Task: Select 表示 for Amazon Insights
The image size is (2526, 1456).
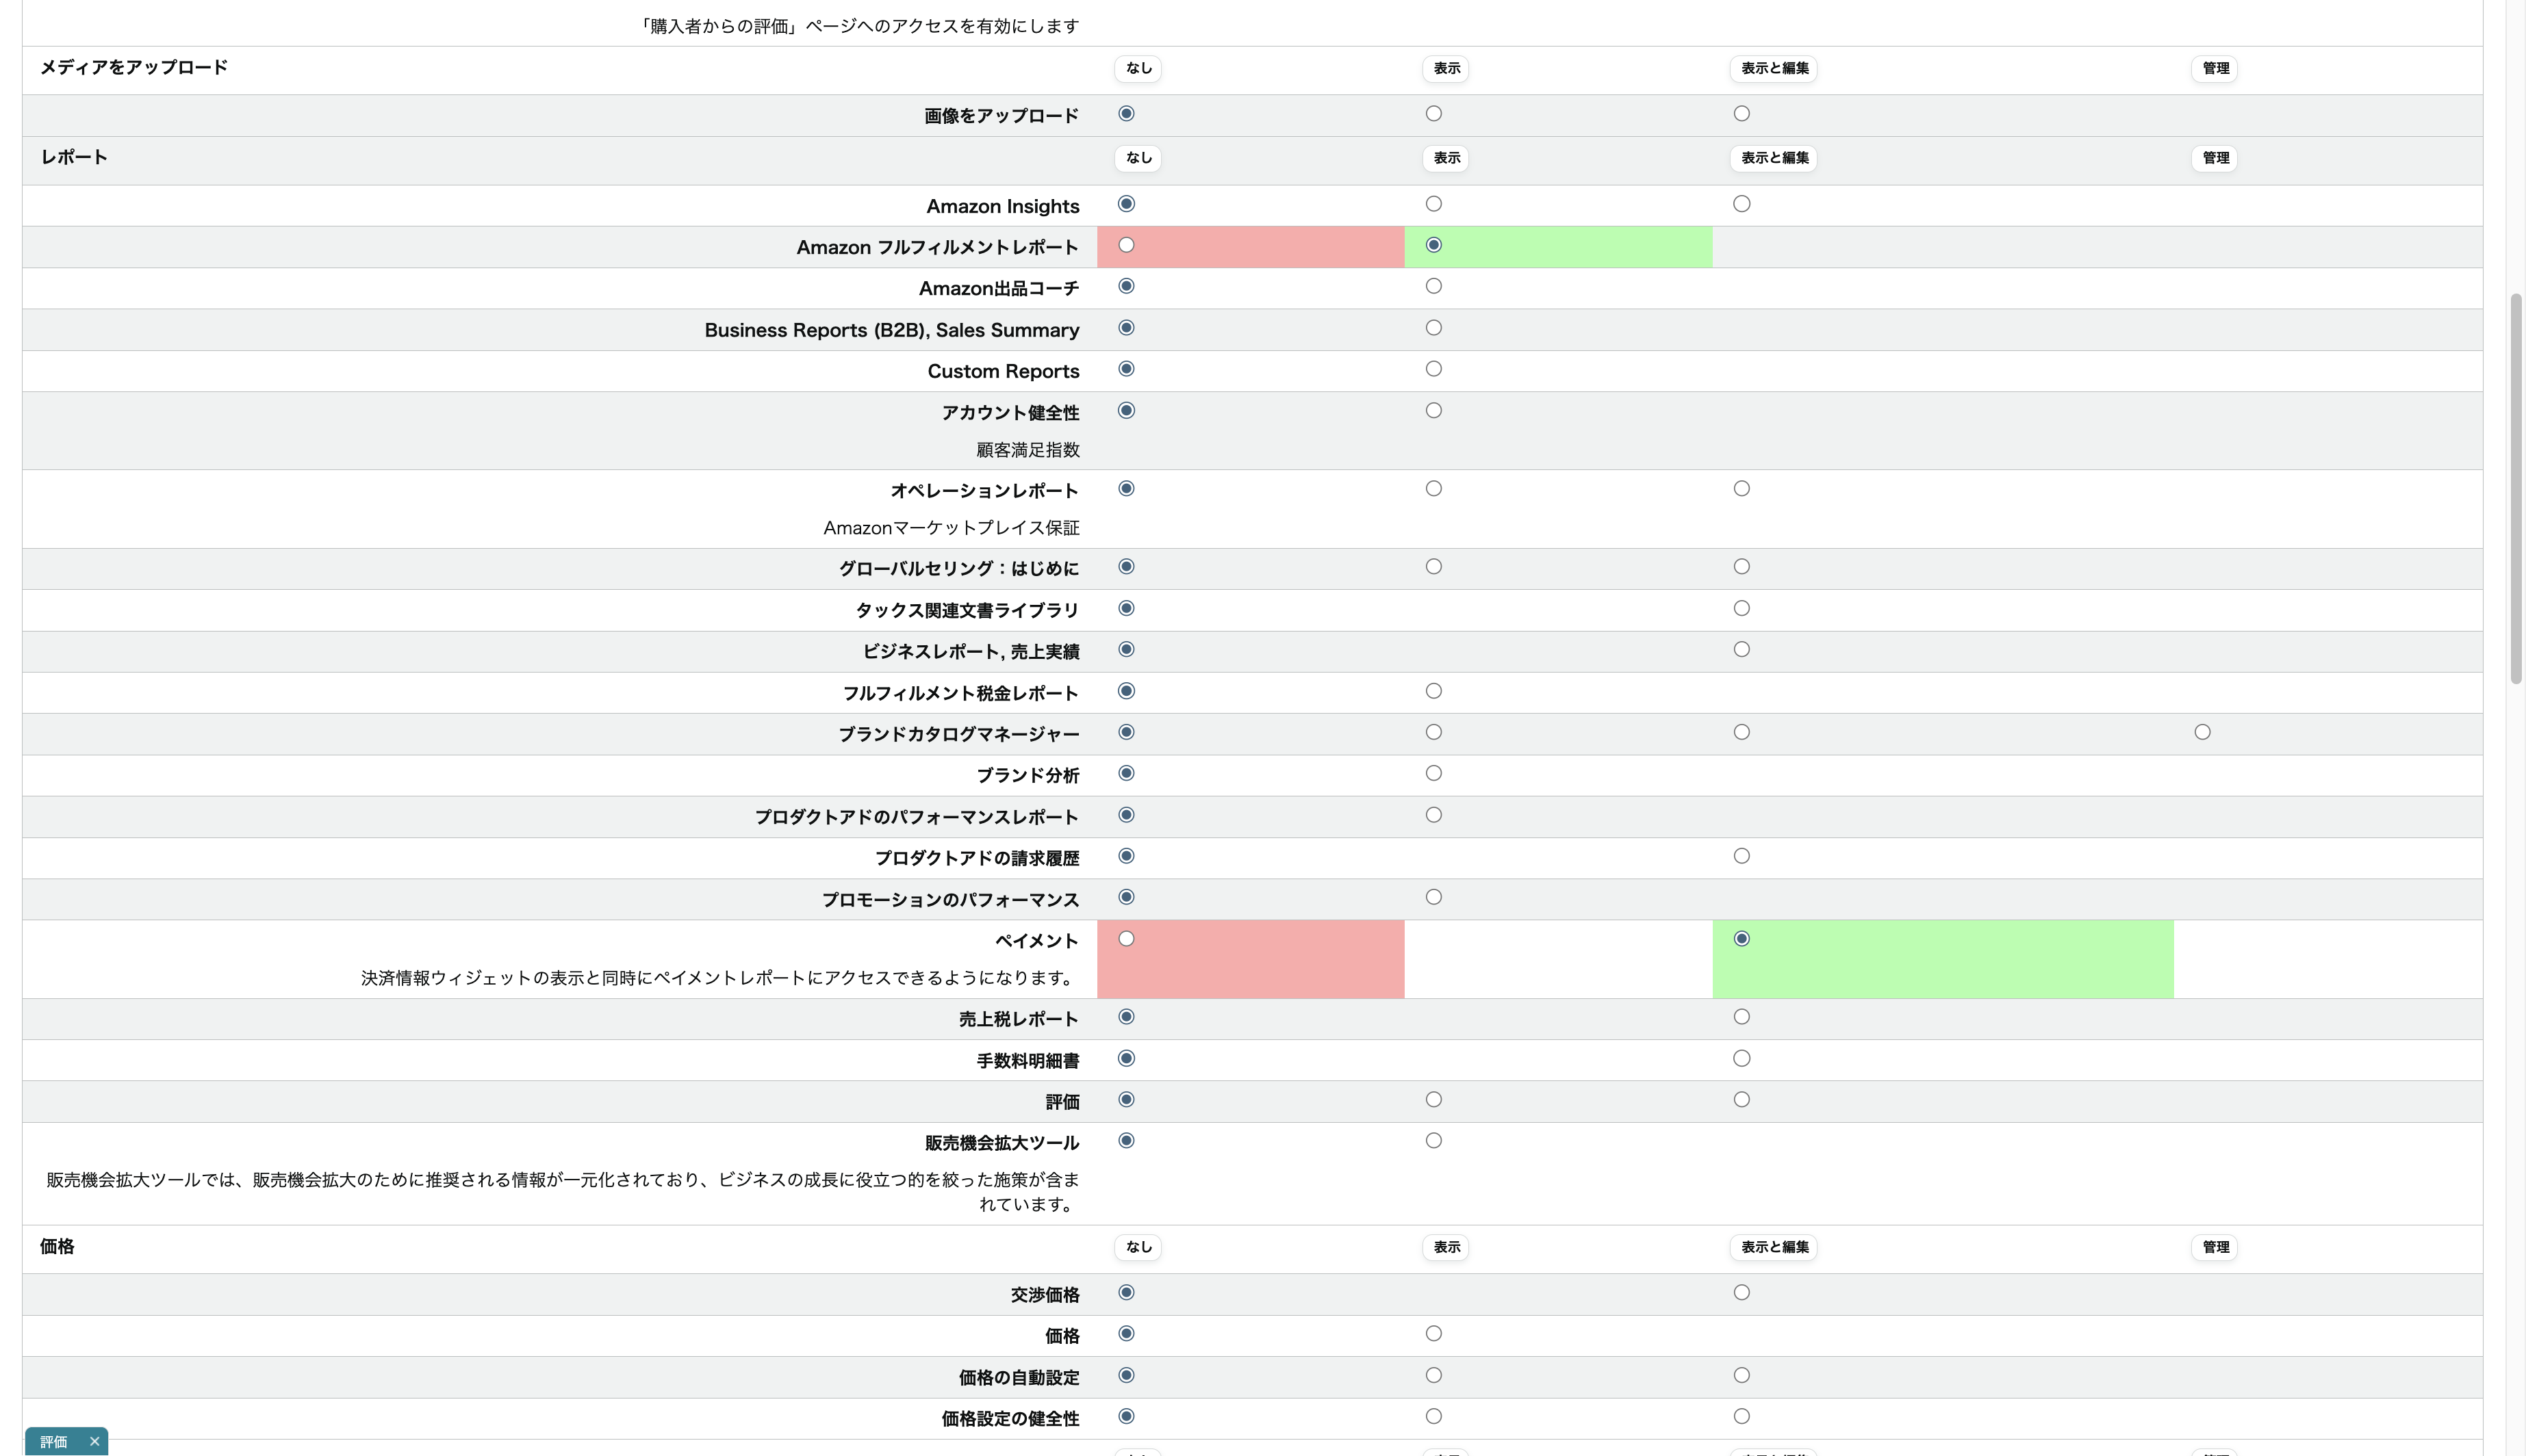Action: [x=1433, y=203]
